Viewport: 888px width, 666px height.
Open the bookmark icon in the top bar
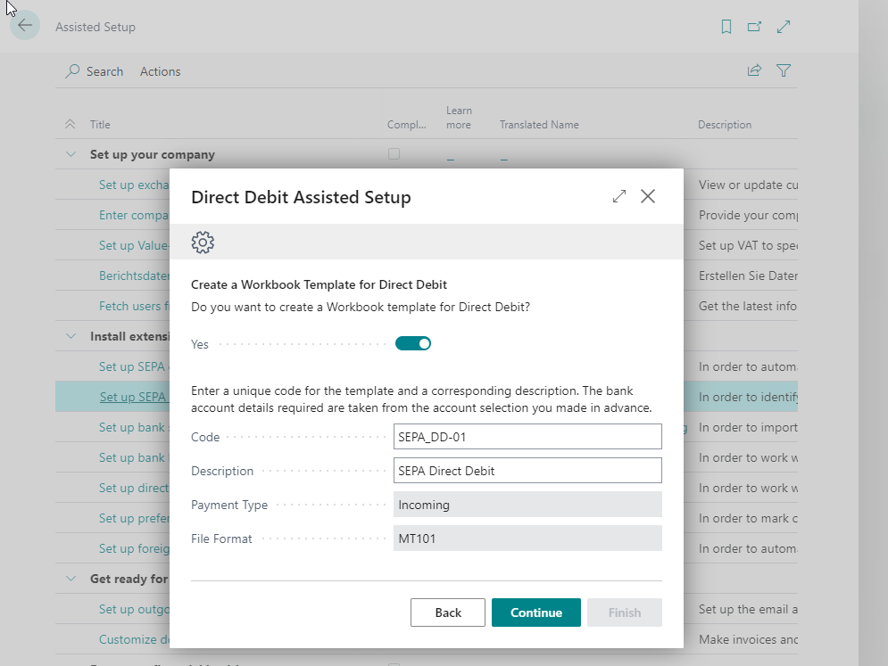pyautogui.click(x=726, y=27)
